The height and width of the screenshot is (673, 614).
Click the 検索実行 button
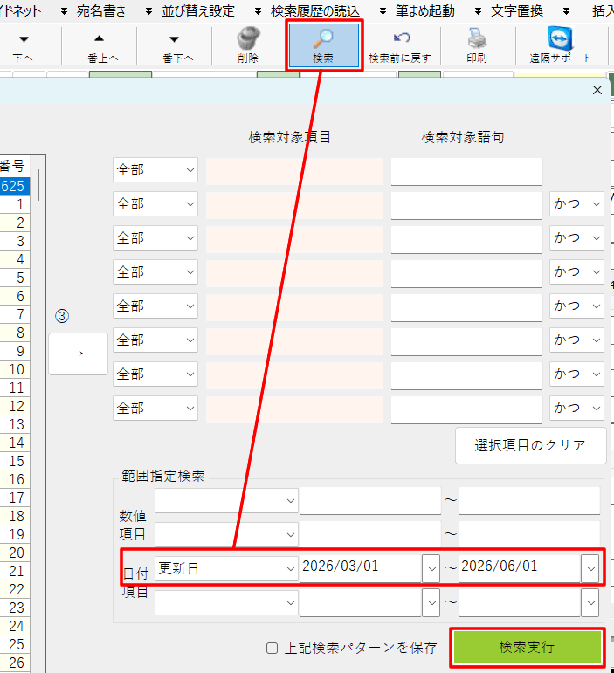click(527, 648)
